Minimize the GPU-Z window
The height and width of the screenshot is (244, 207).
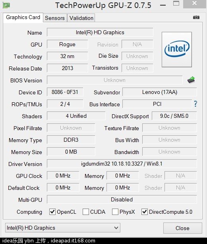click(163, 5)
